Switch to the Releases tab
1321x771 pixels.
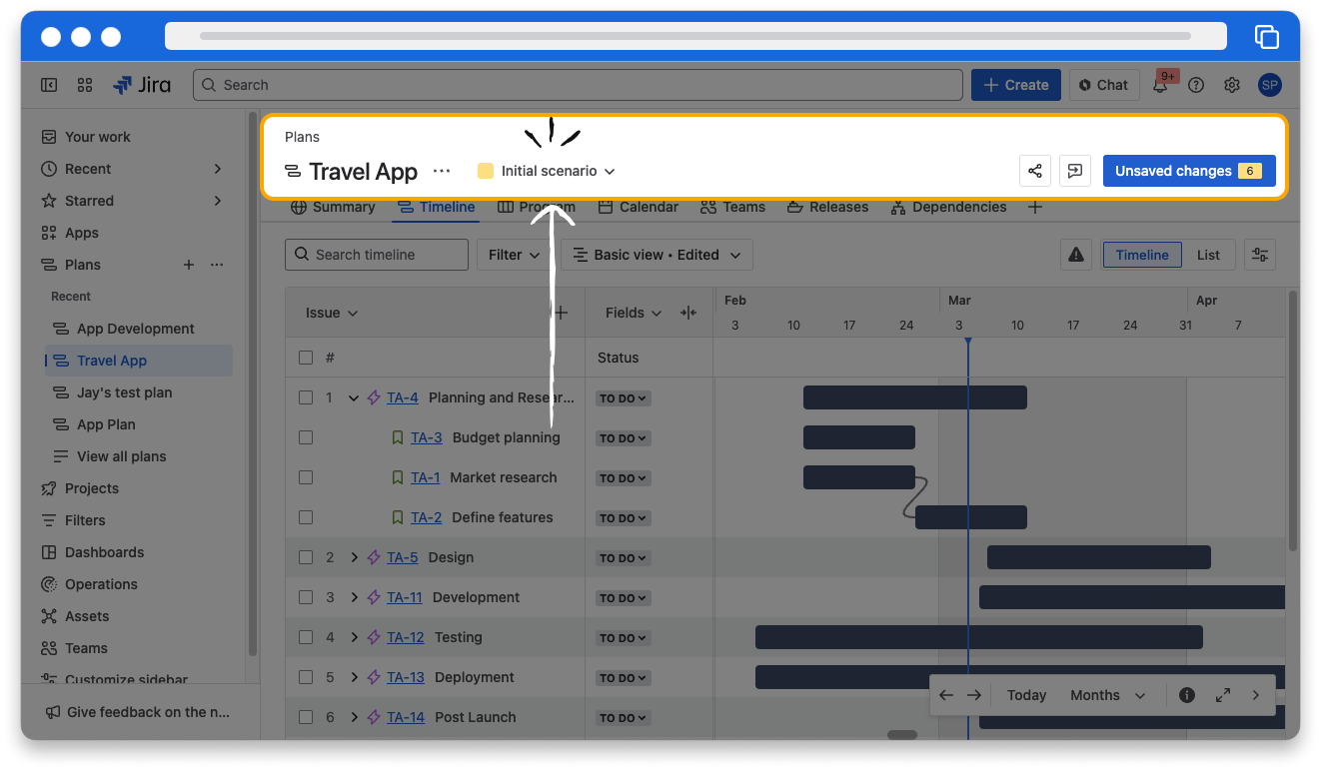pyautogui.click(x=827, y=207)
